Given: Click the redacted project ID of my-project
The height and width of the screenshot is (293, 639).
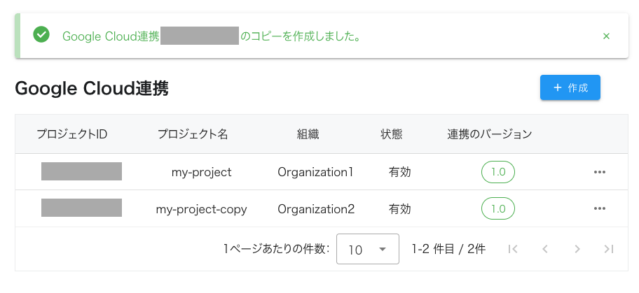Looking at the screenshot, I should pos(81,171).
